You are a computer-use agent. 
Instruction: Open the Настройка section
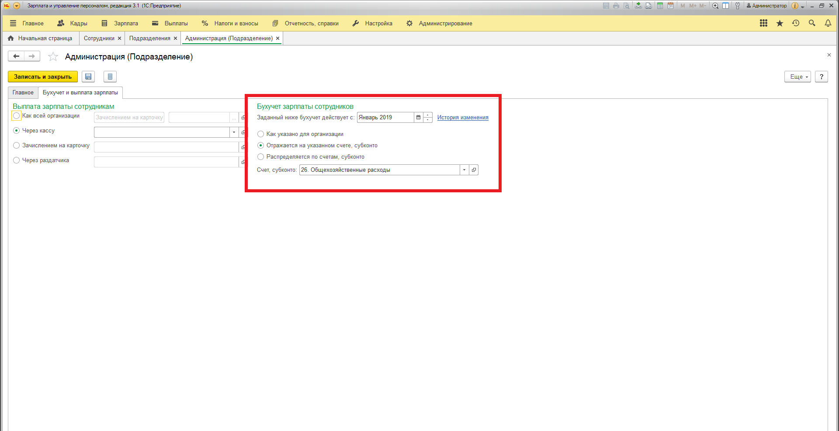pos(372,23)
